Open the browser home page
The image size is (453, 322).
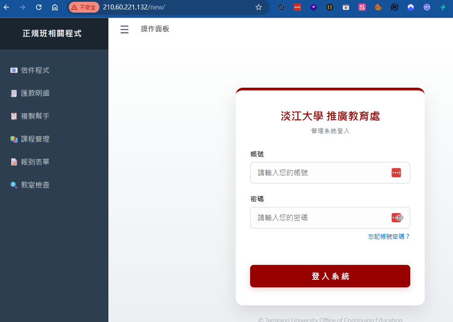coord(55,7)
